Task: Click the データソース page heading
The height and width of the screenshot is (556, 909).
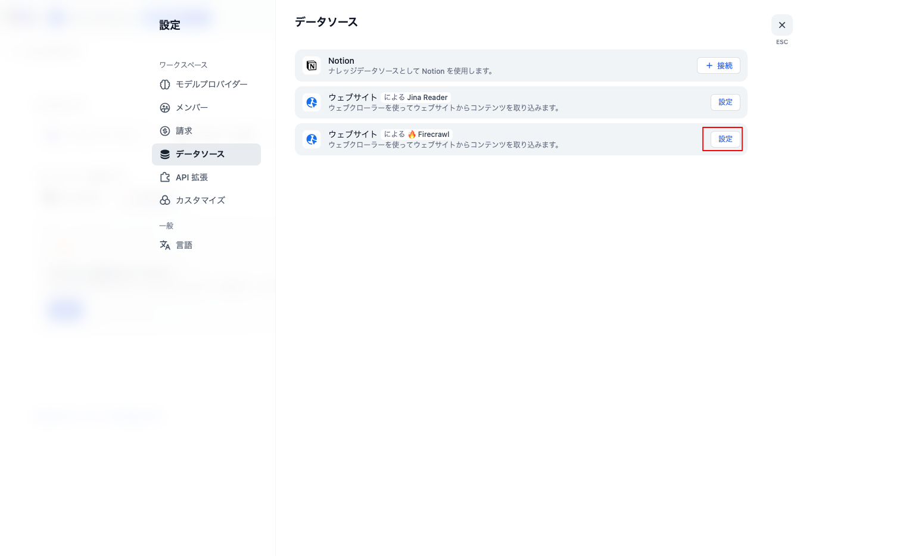Action: pos(326,22)
